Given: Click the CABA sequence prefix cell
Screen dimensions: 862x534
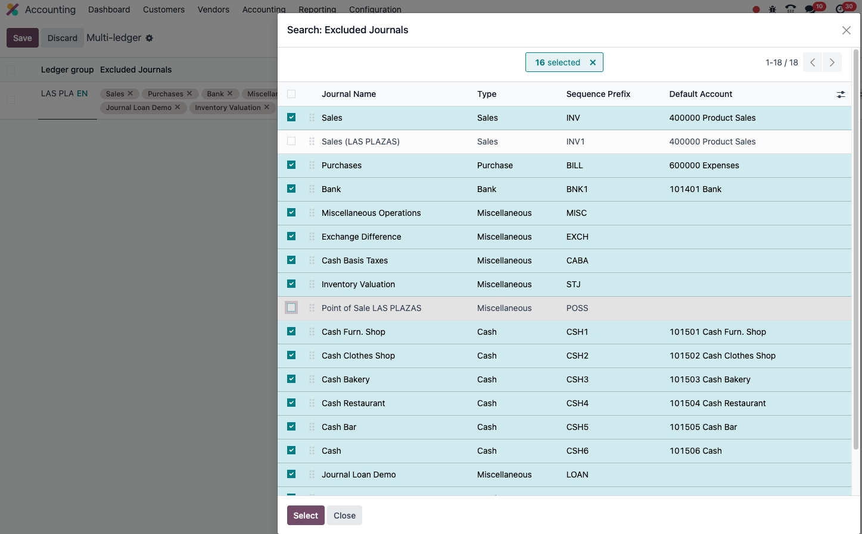Looking at the screenshot, I should tap(577, 260).
